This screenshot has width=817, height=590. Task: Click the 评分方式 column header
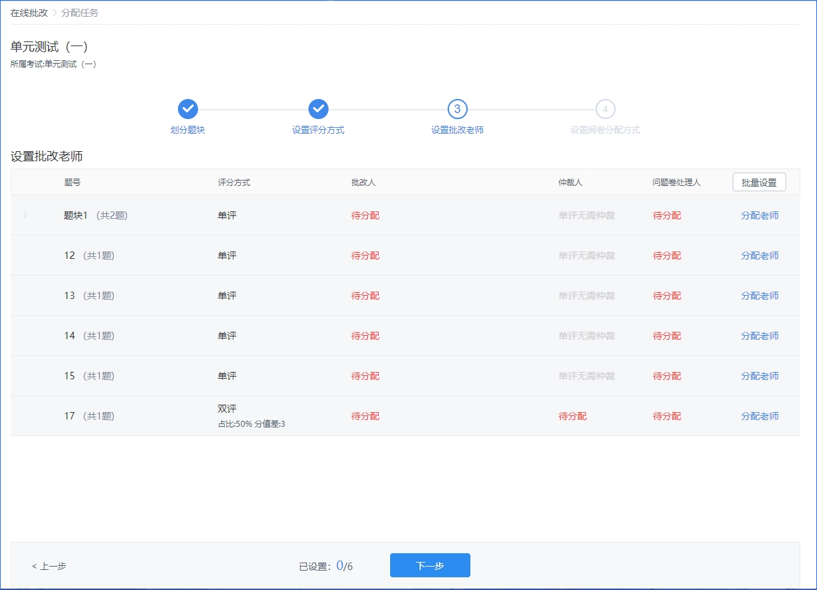234,183
